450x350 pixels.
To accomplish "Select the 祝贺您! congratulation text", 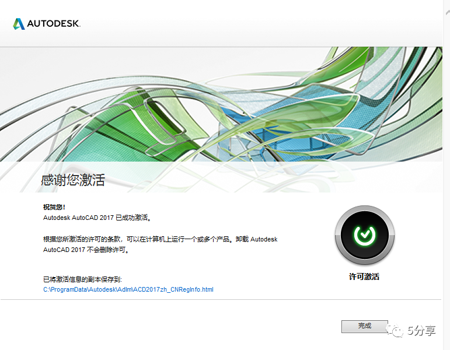I will tap(54, 207).
